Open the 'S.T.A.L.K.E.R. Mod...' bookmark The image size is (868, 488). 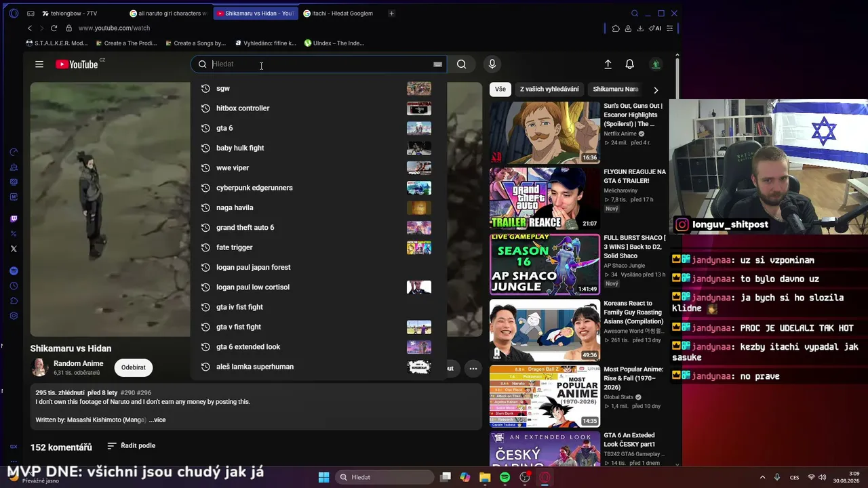click(56, 43)
